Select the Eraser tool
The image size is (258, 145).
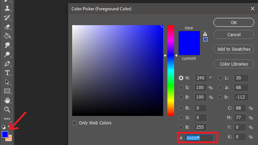(7, 27)
